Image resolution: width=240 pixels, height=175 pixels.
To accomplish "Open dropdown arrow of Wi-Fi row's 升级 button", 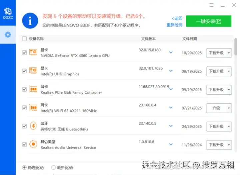I will (229, 108).
